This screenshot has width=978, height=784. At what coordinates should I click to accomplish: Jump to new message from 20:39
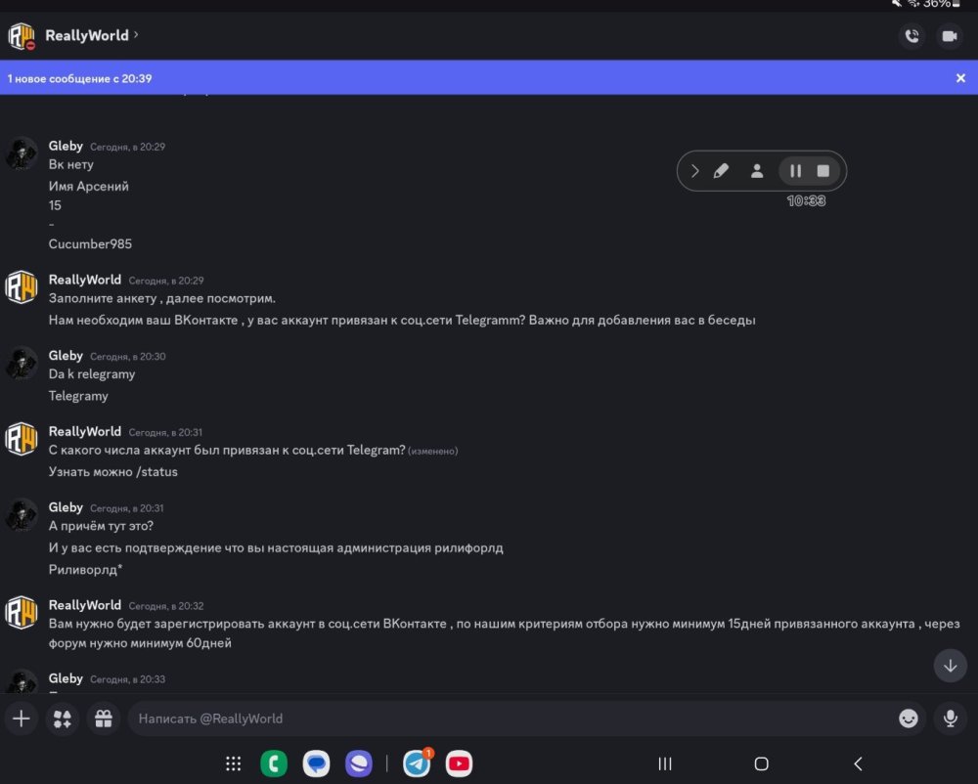[x=79, y=78]
